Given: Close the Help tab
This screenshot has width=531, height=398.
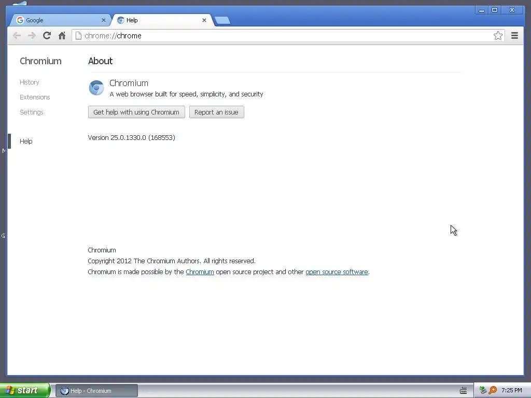Looking at the screenshot, I should click(x=204, y=20).
